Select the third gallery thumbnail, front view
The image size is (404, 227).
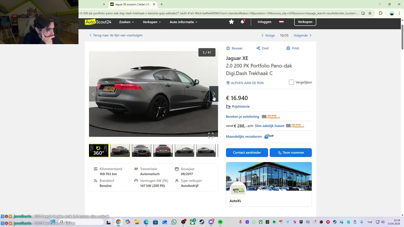(x=141, y=150)
